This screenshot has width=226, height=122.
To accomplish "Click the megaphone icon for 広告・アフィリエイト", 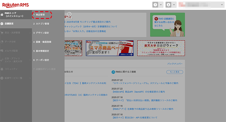I will 2,60.
